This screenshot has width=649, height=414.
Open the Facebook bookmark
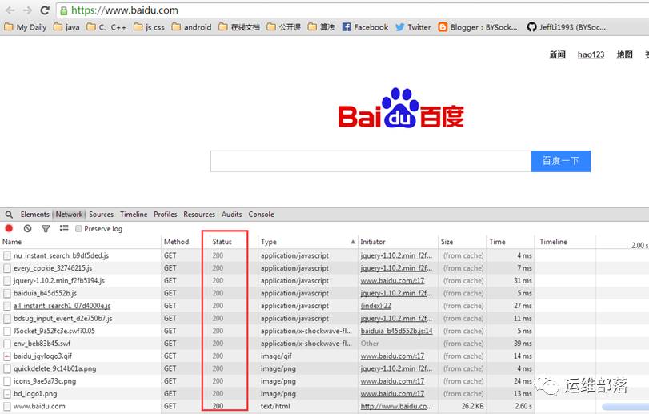365,27
